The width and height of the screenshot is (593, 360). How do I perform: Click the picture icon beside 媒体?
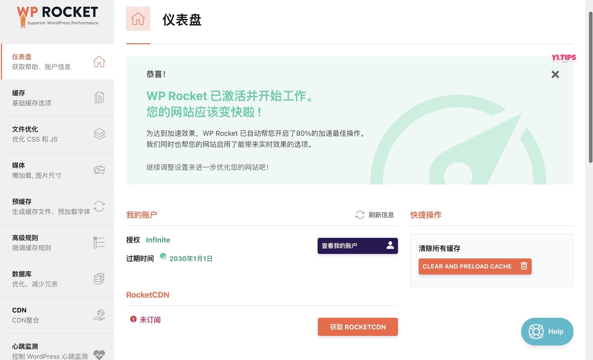click(x=99, y=170)
